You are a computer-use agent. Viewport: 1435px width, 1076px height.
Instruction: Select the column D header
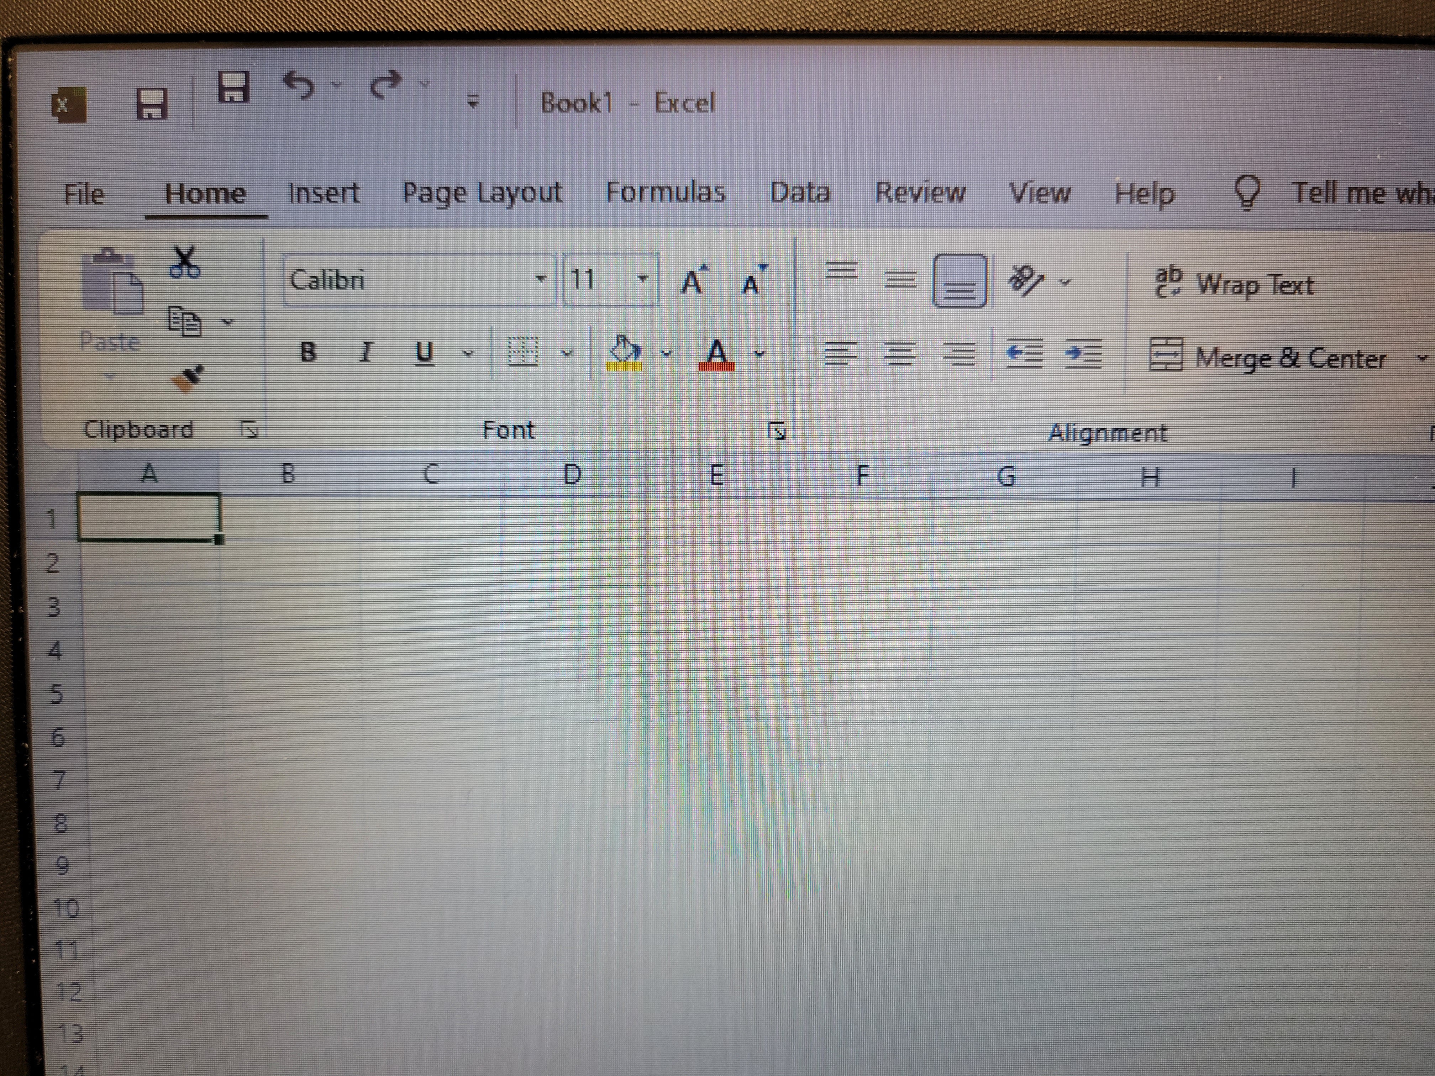click(x=572, y=475)
